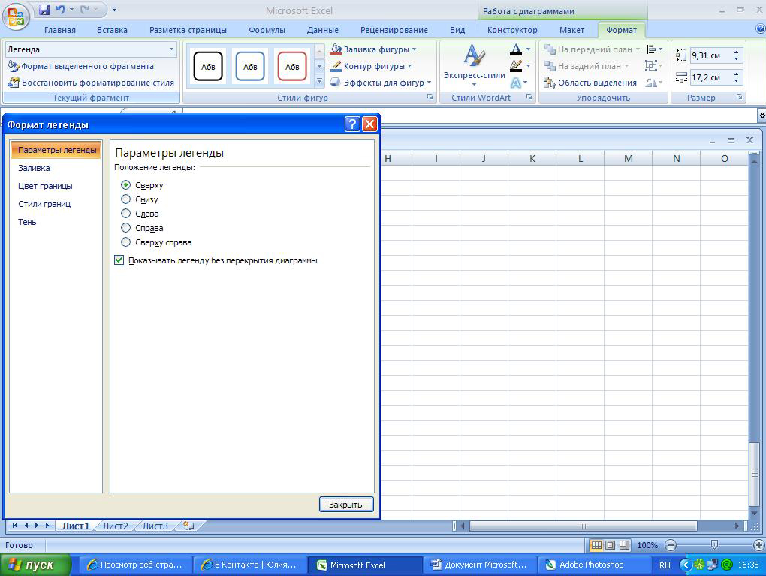Image resolution: width=766 pixels, height=576 pixels.
Task: Select the Слева legend position
Action: pyautogui.click(x=125, y=213)
